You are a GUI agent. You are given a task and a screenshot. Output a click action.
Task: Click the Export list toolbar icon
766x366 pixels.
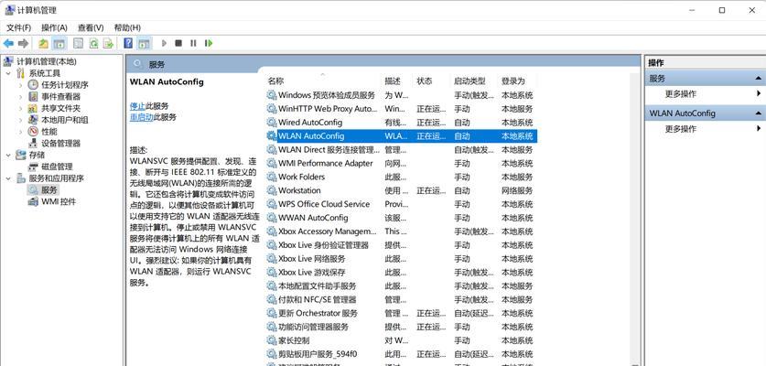coord(108,44)
